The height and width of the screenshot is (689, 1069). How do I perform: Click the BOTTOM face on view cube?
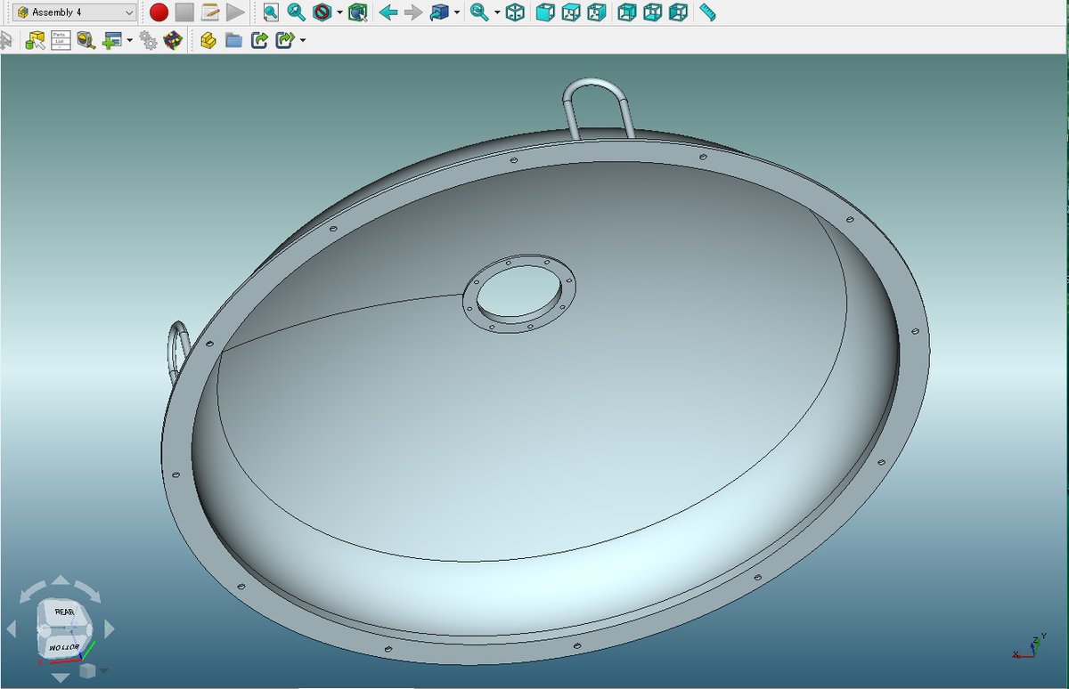[x=63, y=645]
